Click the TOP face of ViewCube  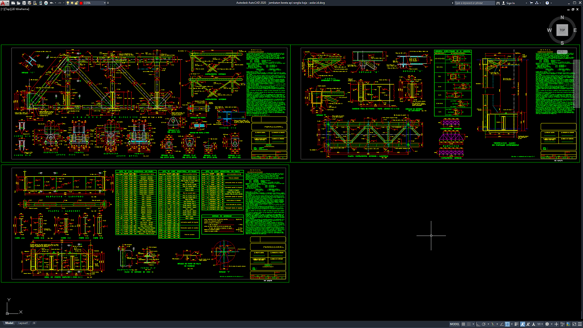click(562, 30)
